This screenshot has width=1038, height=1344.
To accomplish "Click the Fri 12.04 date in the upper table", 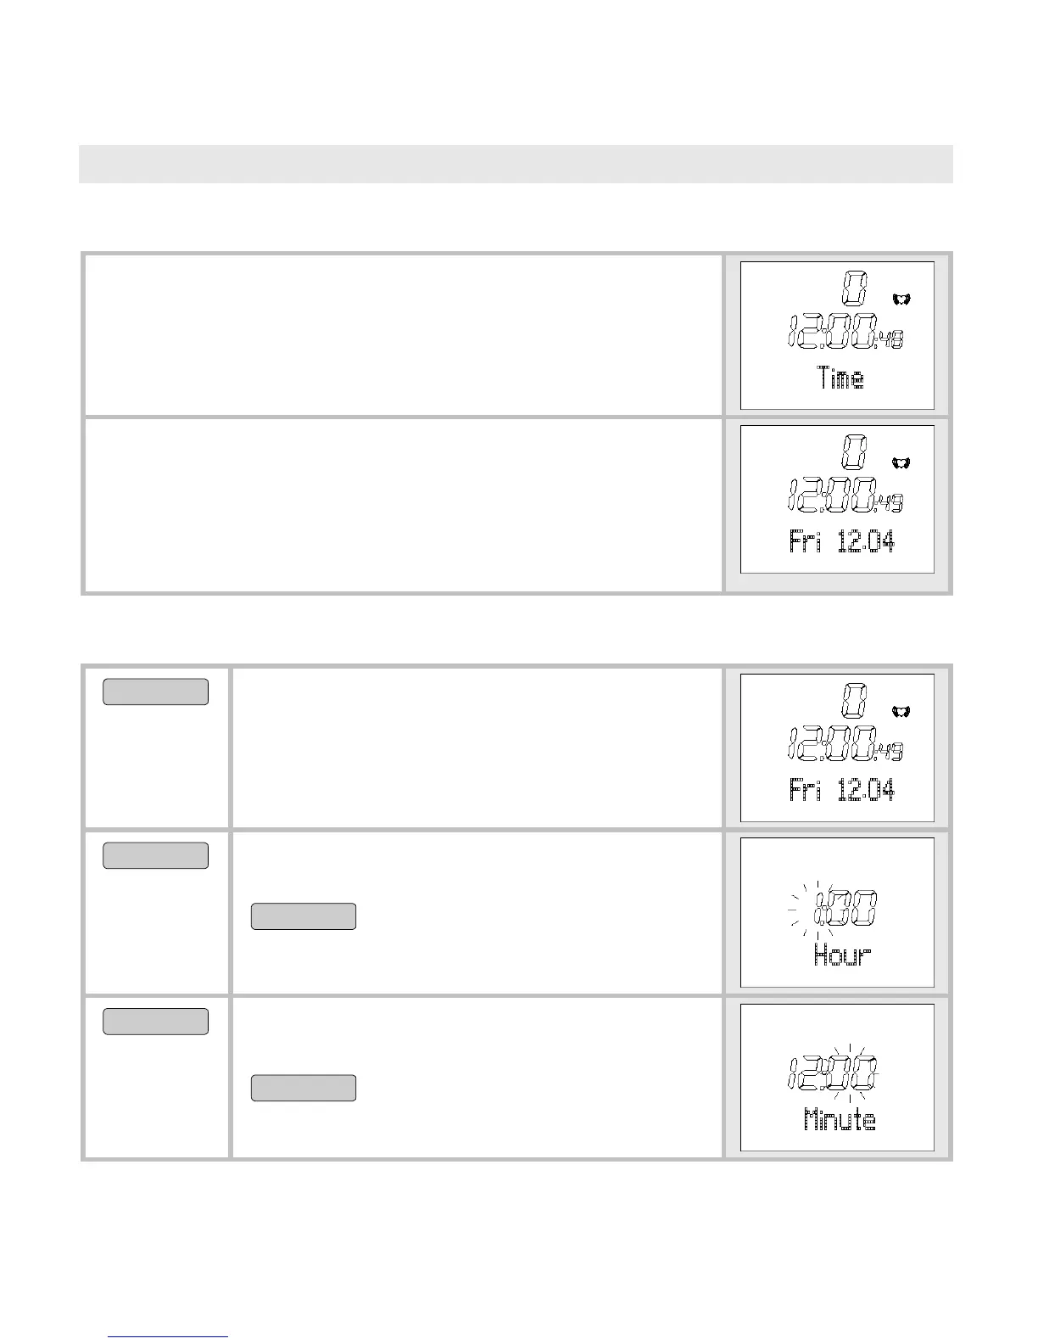I will (x=841, y=542).
